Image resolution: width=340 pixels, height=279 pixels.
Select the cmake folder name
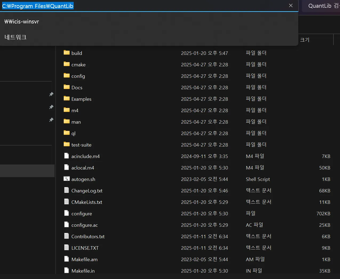point(78,64)
